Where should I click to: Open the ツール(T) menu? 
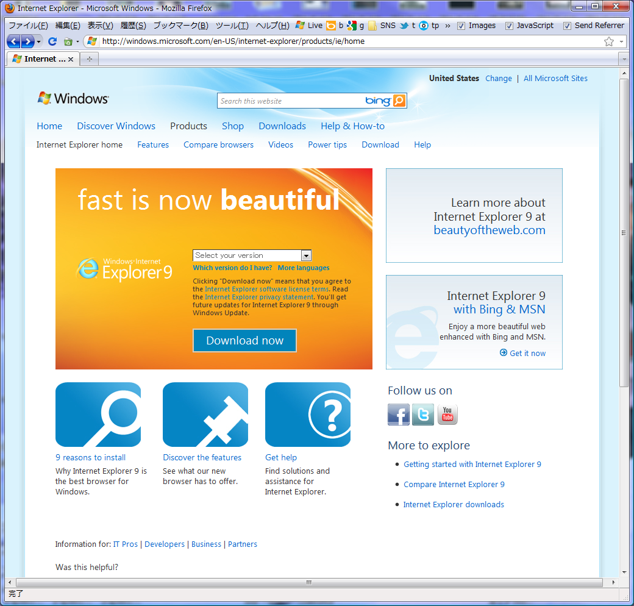click(232, 26)
